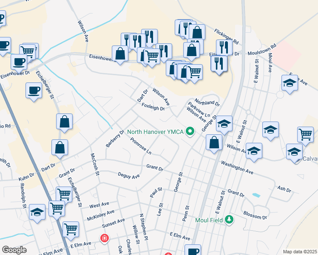The width and height of the screenshot is (318, 255).
Task: Click the Google logo
Action: coord(14,250)
